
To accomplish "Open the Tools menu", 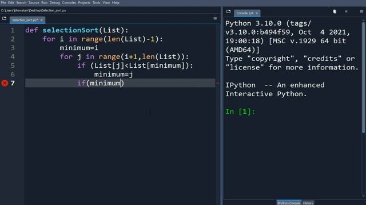I will [x=97, y=3].
